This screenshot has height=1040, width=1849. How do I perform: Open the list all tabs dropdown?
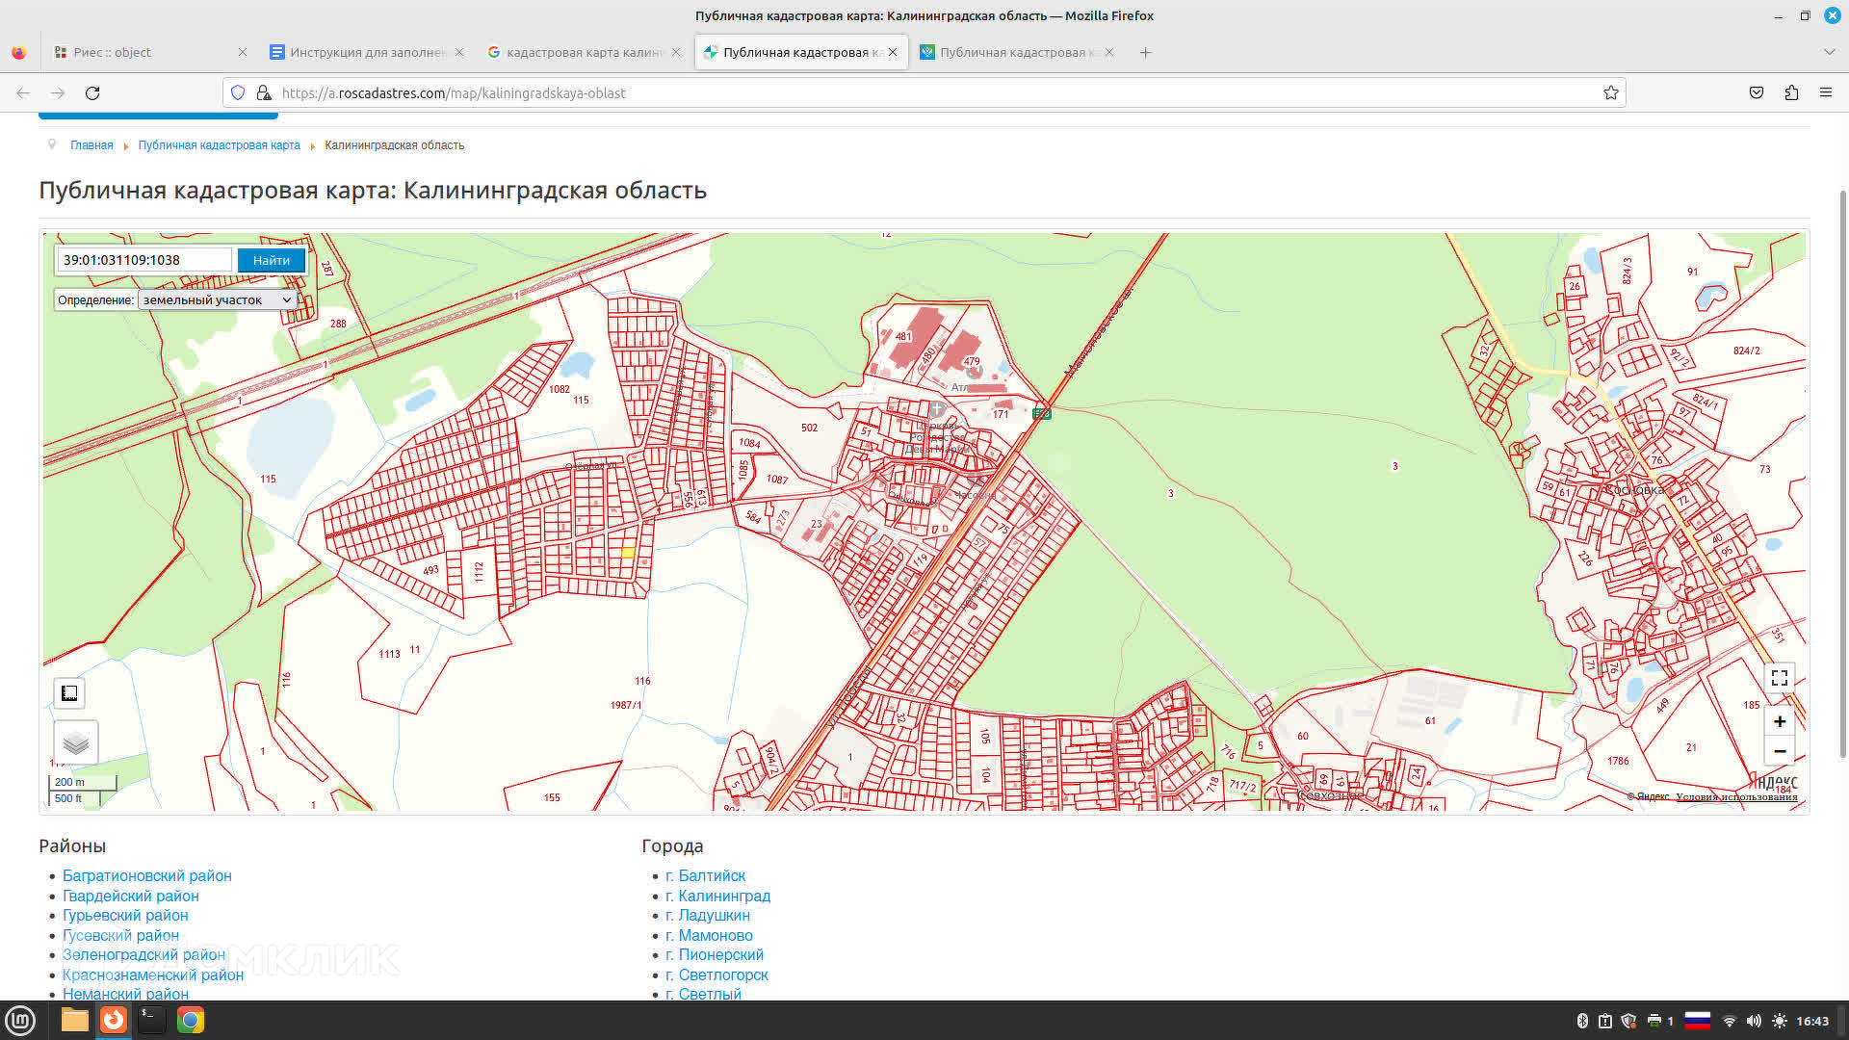point(1829,52)
